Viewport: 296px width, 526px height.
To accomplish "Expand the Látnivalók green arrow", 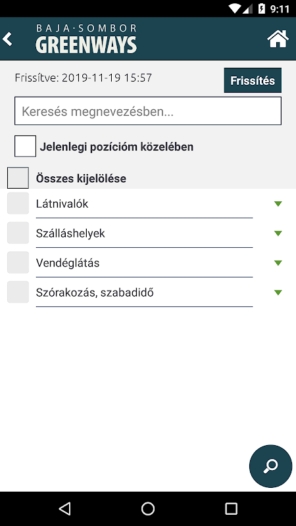I will tap(278, 204).
